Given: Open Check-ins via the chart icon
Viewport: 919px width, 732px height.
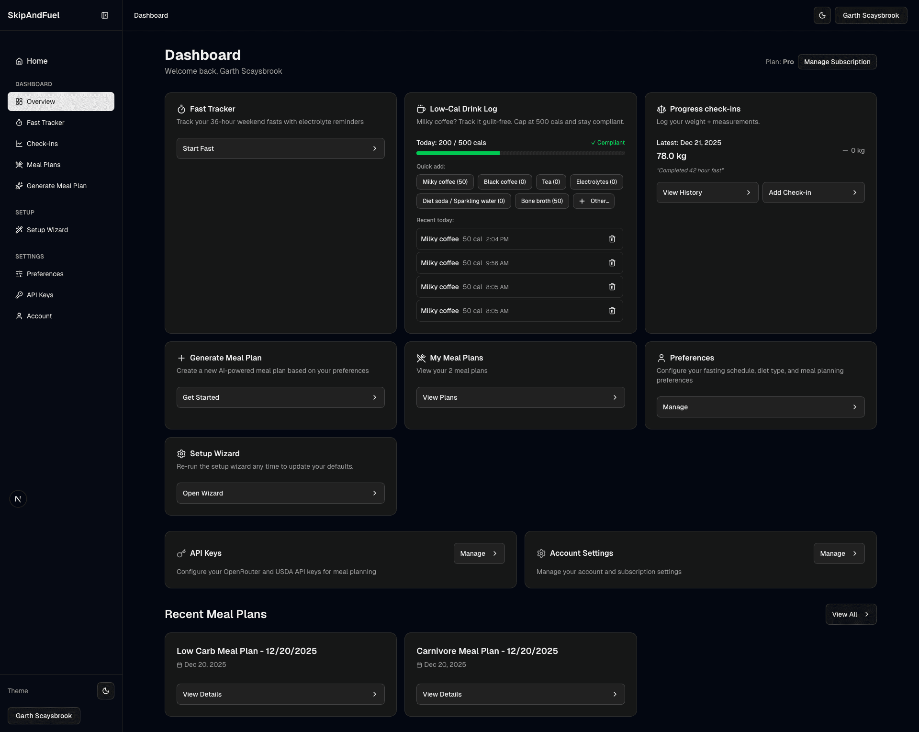Looking at the screenshot, I should 19,144.
